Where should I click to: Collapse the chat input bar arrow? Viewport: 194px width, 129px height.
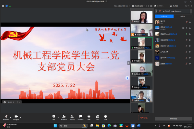click(20, 102)
